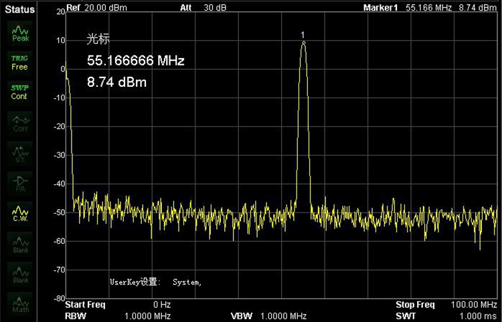Select the S.T. status icon
502x322 pixels.
pos(20,154)
